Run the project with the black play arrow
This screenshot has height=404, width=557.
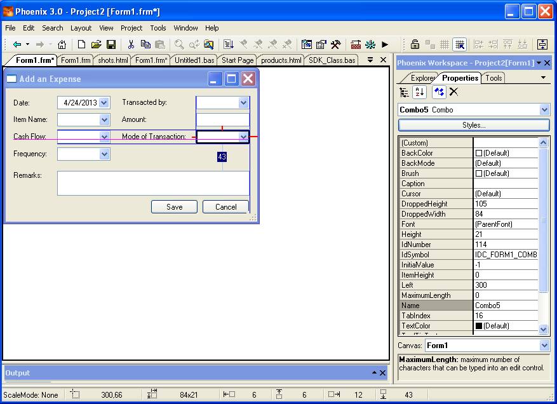tap(385, 44)
